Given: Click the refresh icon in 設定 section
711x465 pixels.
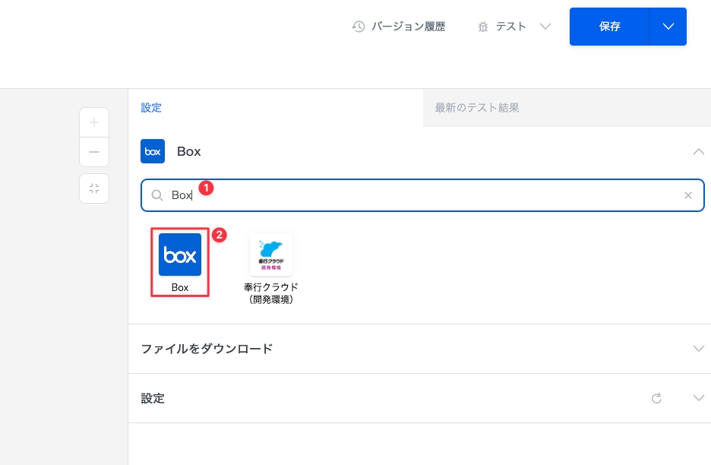Looking at the screenshot, I should click(x=657, y=398).
